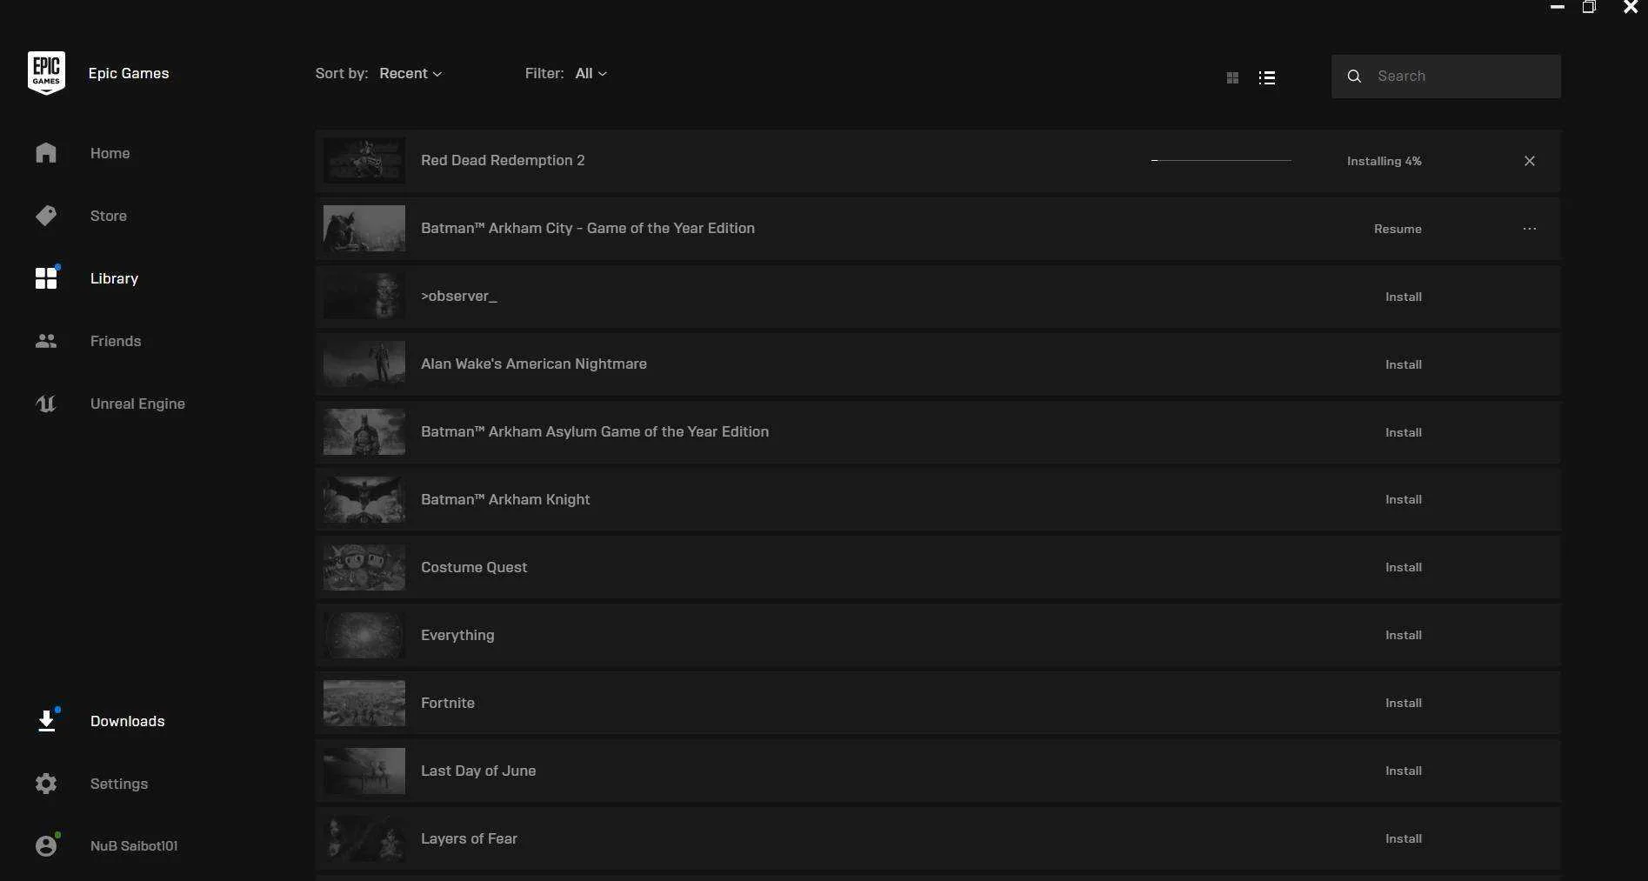Click the Epic Games logo
The width and height of the screenshot is (1648, 881).
point(46,73)
